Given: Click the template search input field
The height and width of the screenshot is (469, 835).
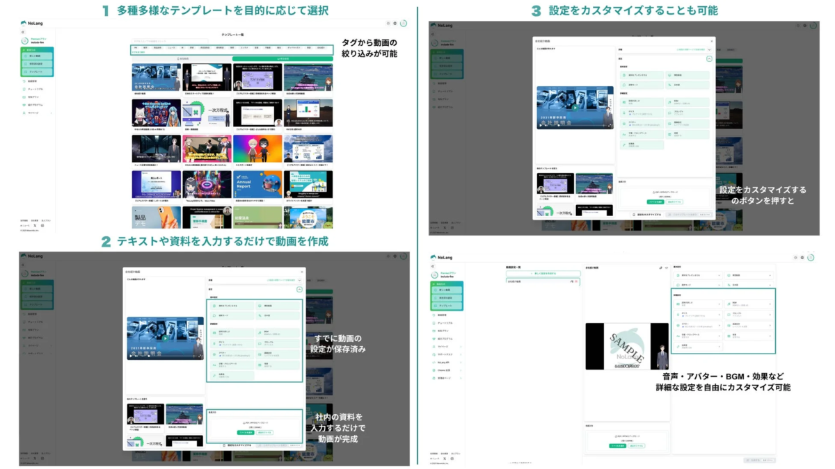Looking at the screenshot, I should pos(170,42).
